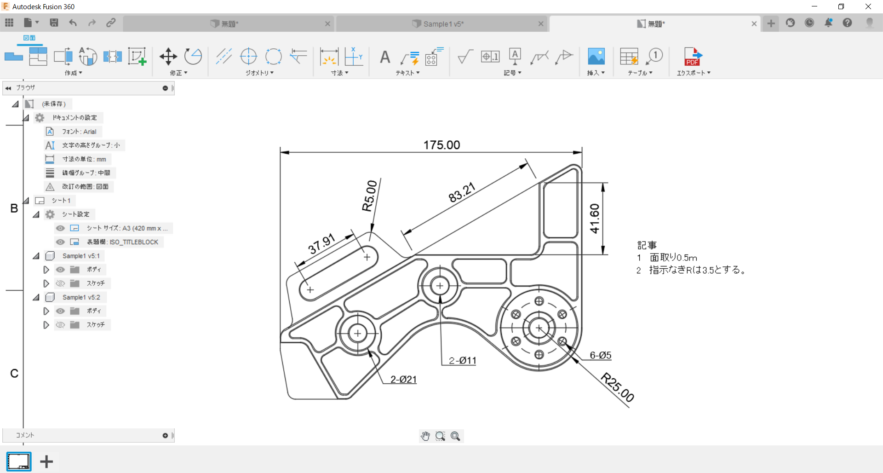
Task: Click the Zoom Window tool at the bottom
Action: (x=440, y=436)
